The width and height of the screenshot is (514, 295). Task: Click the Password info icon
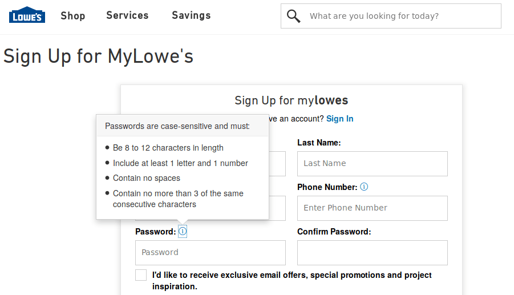tap(182, 231)
